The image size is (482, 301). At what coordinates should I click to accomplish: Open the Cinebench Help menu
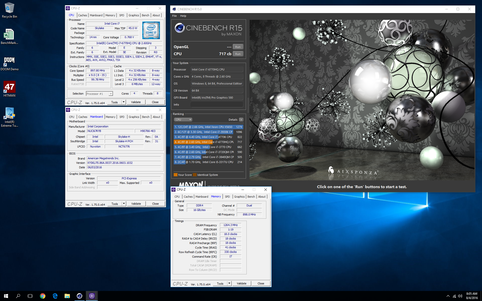point(183,16)
